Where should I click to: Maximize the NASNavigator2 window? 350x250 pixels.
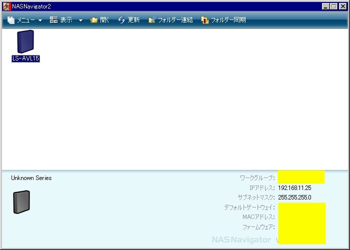(x=333, y=6)
